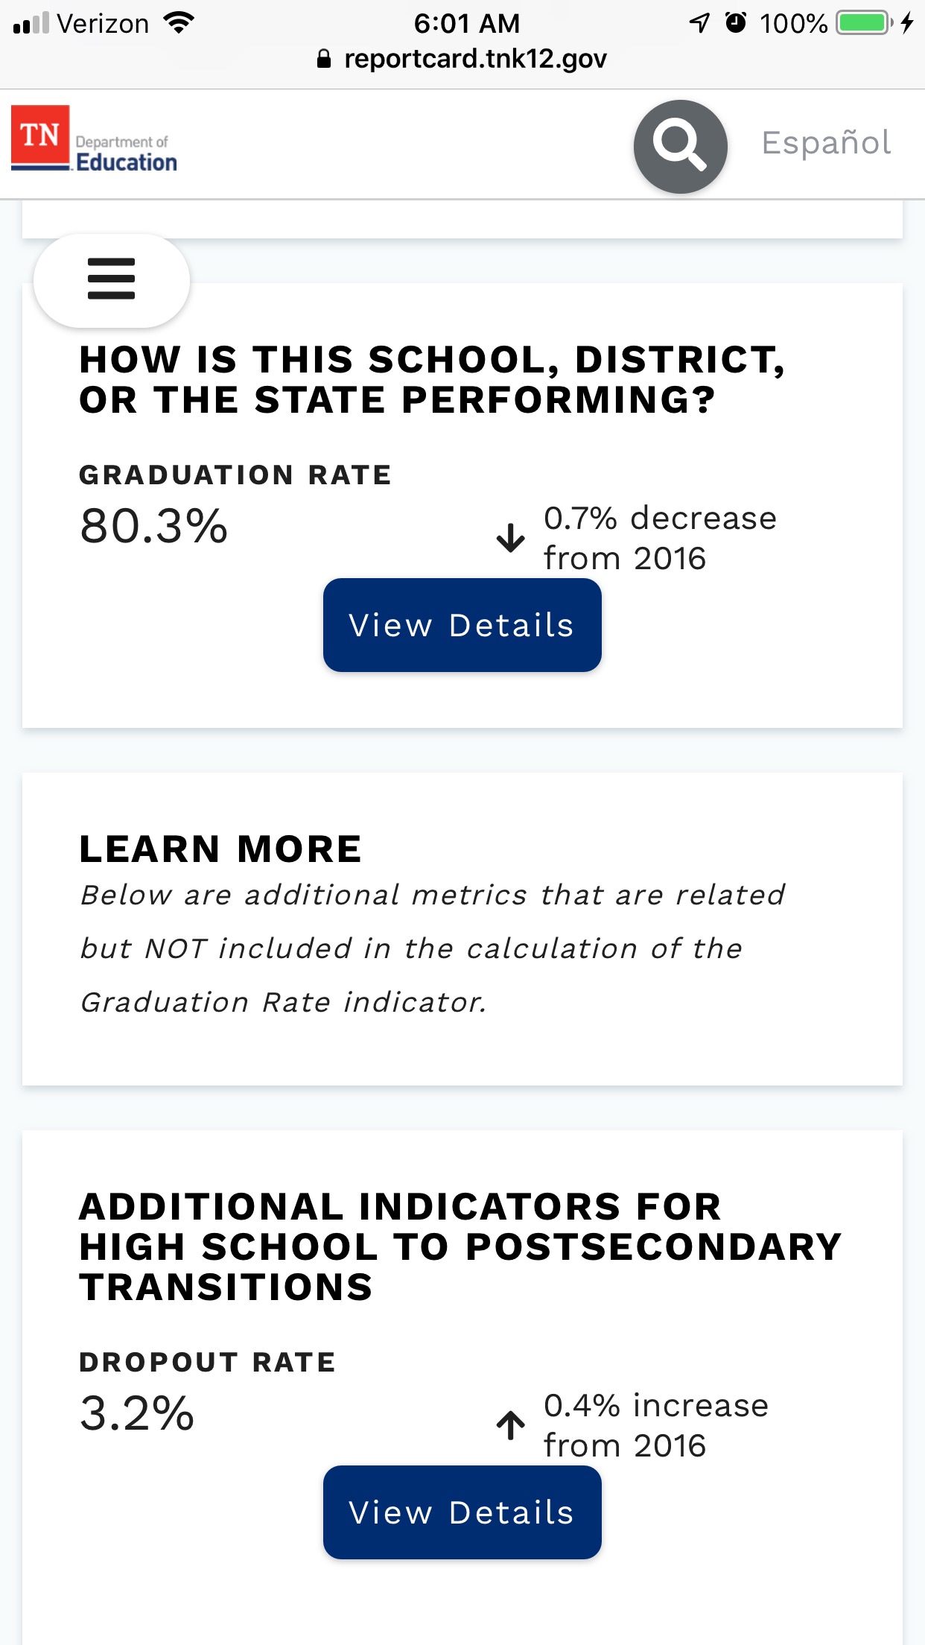925x1645 pixels.
Task: Click the '0.7% decrease from 2016' text
Action: (660, 537)
